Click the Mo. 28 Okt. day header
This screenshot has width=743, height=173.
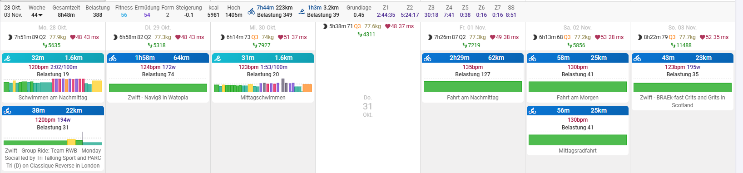pos(53,28)
